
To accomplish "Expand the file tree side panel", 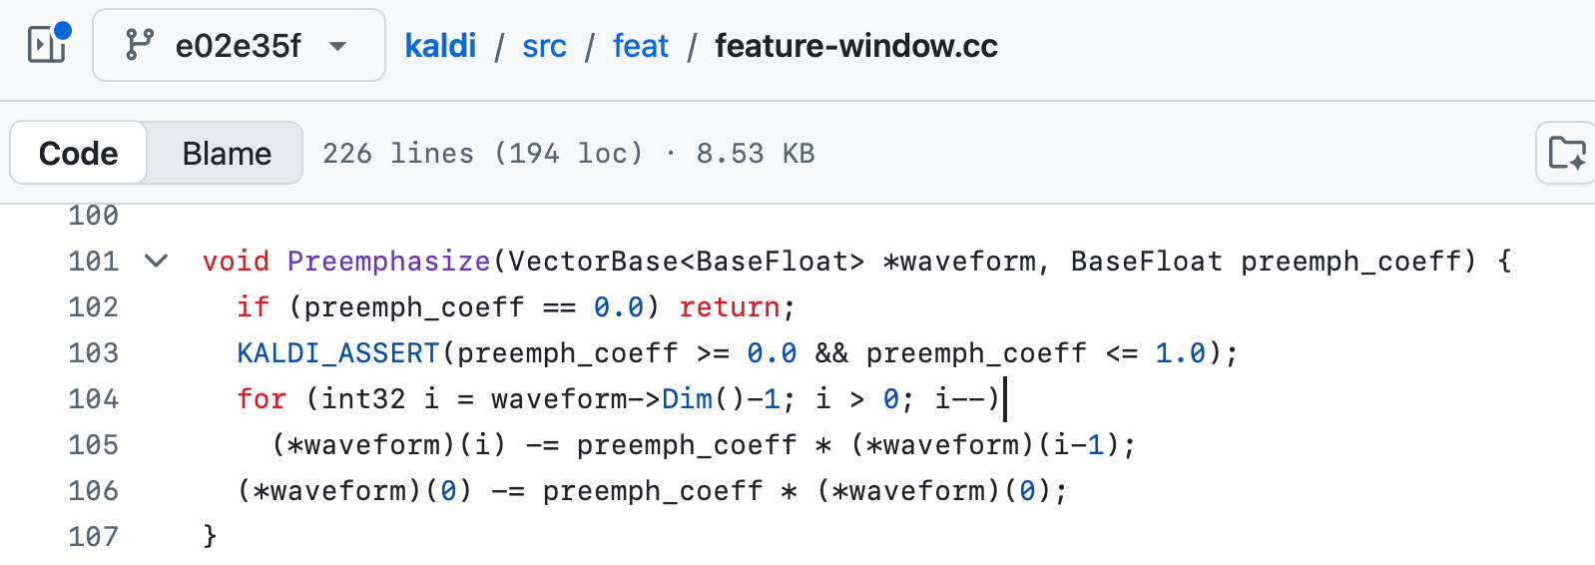I will click(48, 45).
